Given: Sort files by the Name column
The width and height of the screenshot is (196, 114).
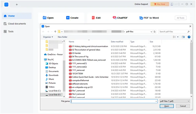Looking at the screenshot, I should (71, 42).
